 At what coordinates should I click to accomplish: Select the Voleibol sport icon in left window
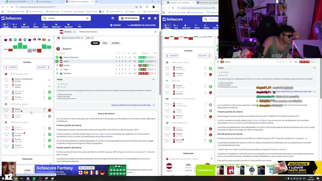pyautogui.click(x=45, y=25)
